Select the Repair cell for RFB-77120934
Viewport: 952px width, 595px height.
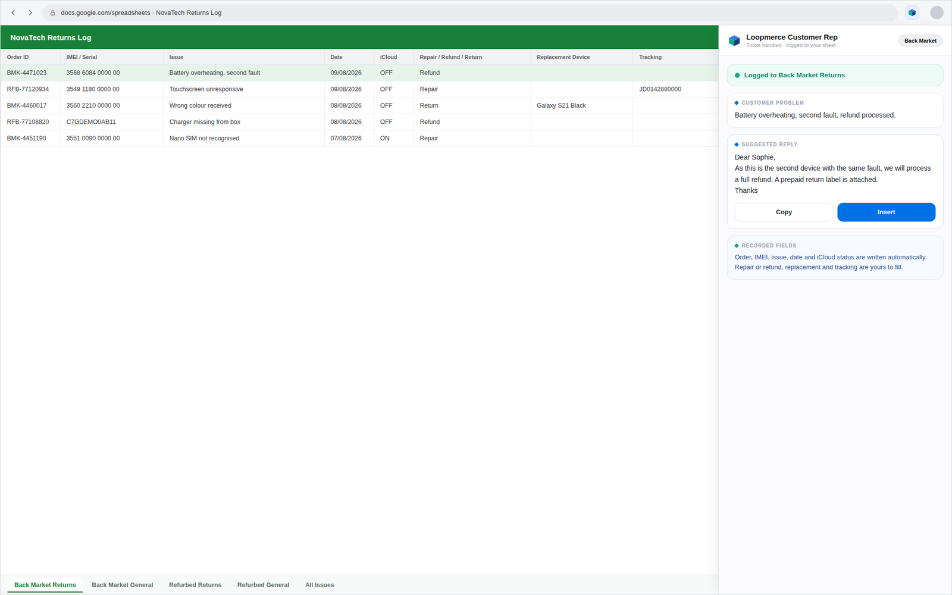[x=472, y=89]
